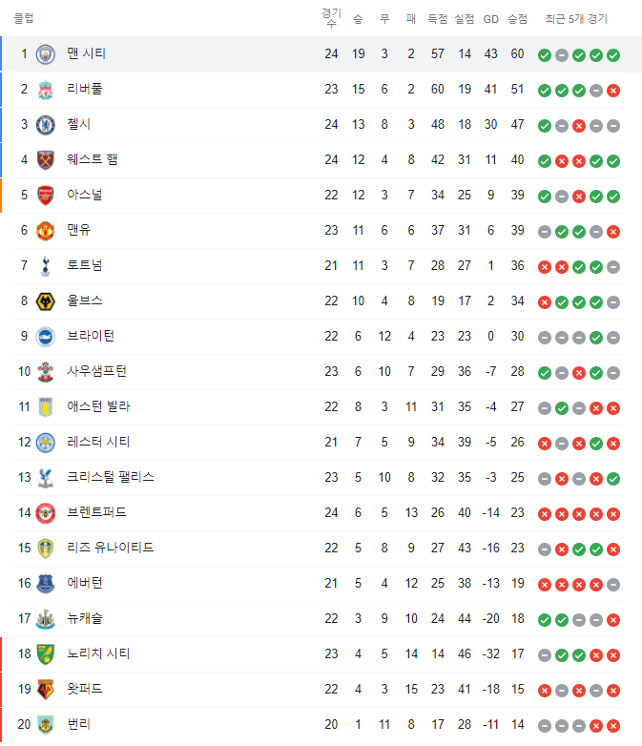Click the West Ham crest icon
The image size is (642, 746).
tap(46, 160)
